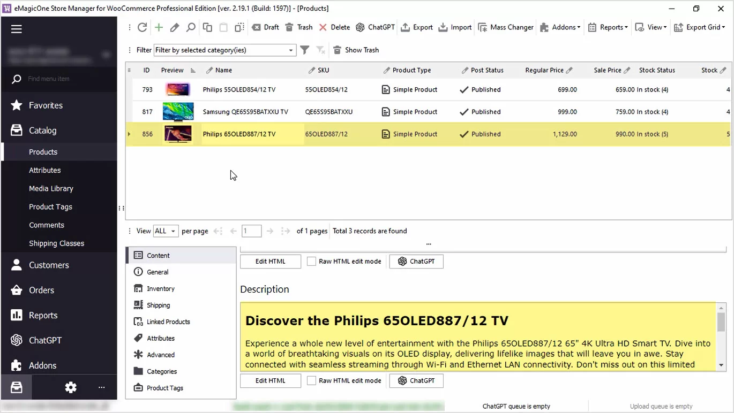Open settings gear in sidebar bottom
The image size is (734, 413).
click(x=71, y=388)
